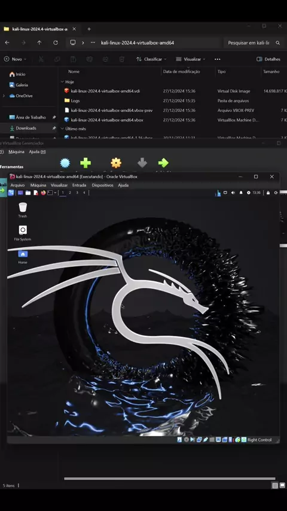Click the green plus Add icon in VirtualBox Manager
Image resolution: width=287 pixels, height=511 pixels.
(x=86, y=163)
